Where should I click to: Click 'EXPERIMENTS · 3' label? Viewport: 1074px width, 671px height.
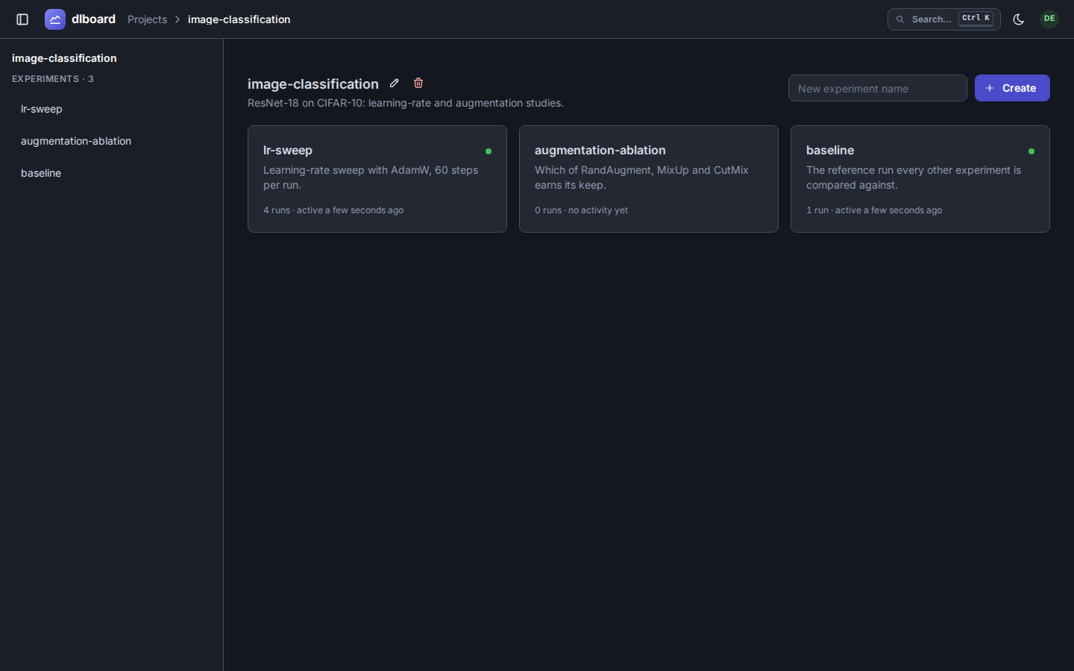point(53,79)
